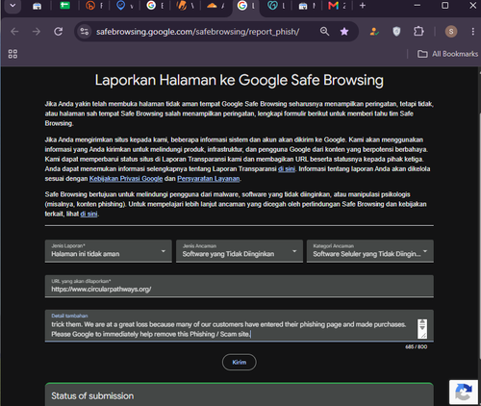481x406 pixels.
Task: Open the shield extension icon
Action: 396,32
